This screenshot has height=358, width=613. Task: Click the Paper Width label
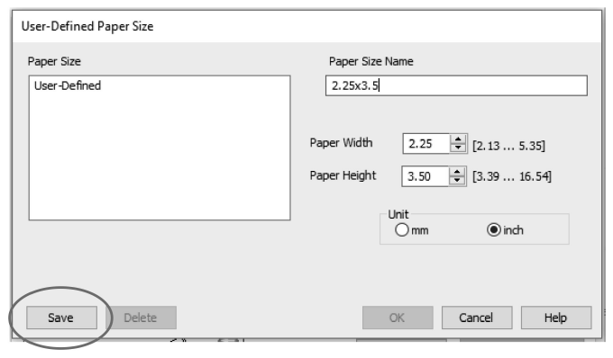coord(341,143)
